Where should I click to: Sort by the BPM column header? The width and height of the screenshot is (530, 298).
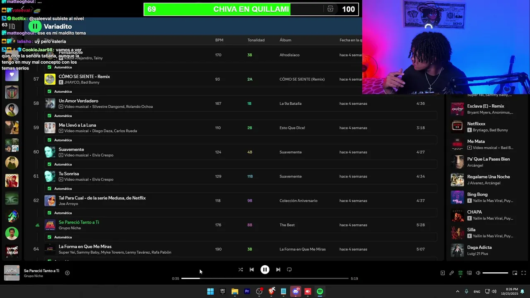[x=219, y=40]
